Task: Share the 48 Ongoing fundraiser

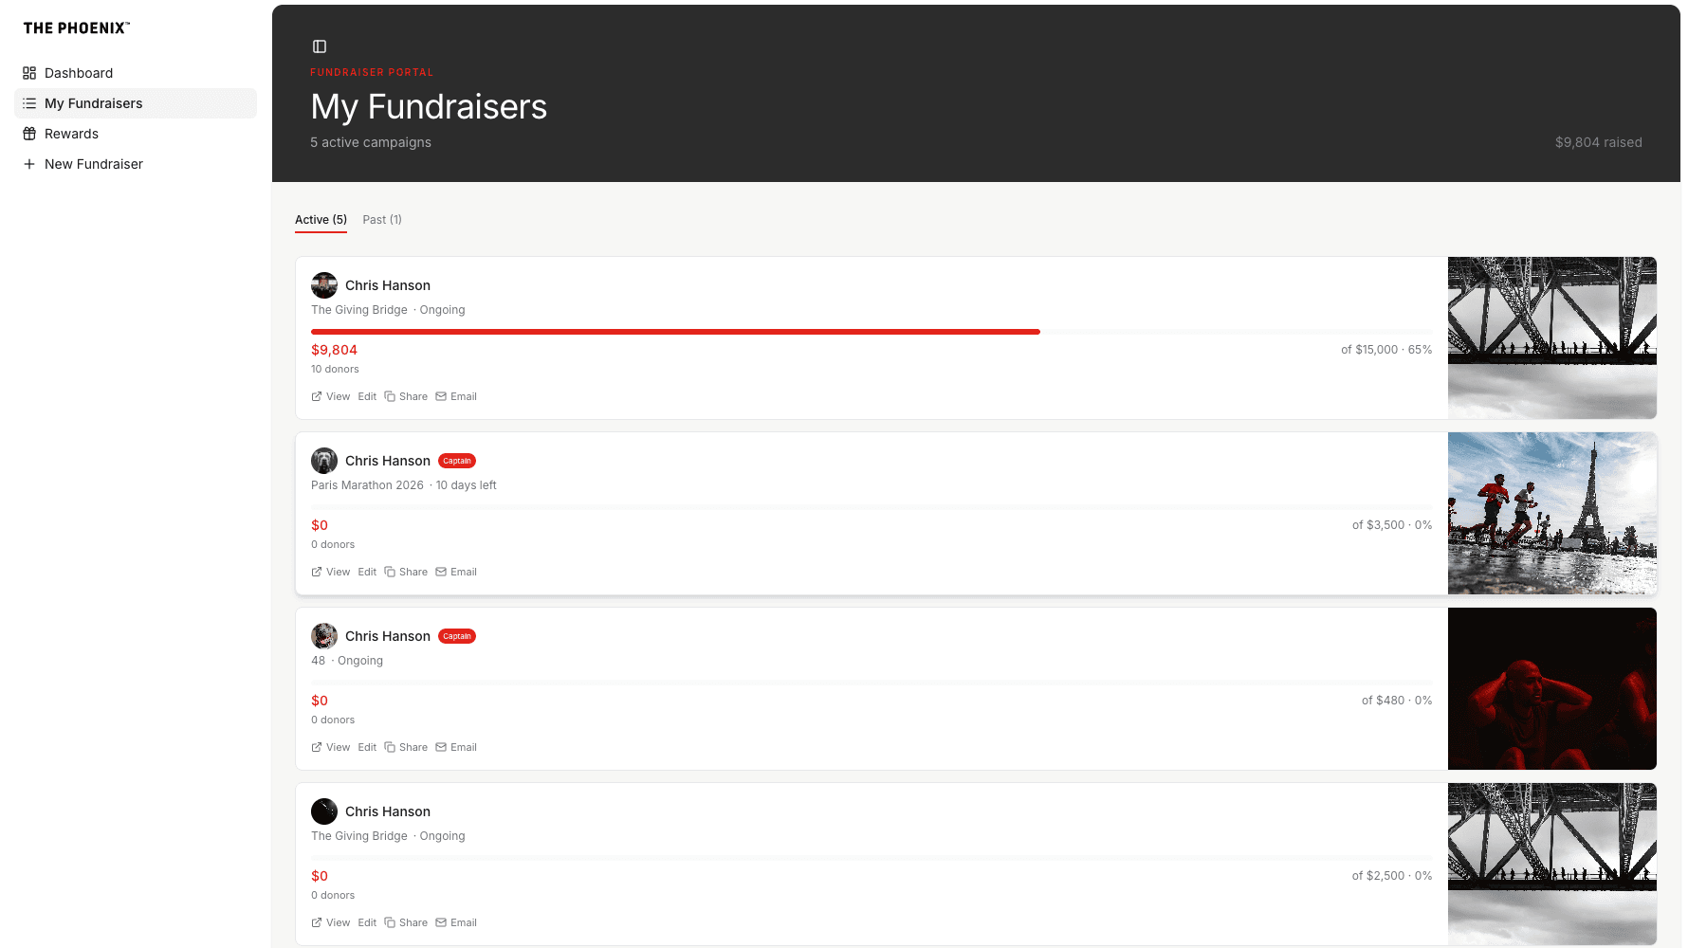Action: click(406, 747)
